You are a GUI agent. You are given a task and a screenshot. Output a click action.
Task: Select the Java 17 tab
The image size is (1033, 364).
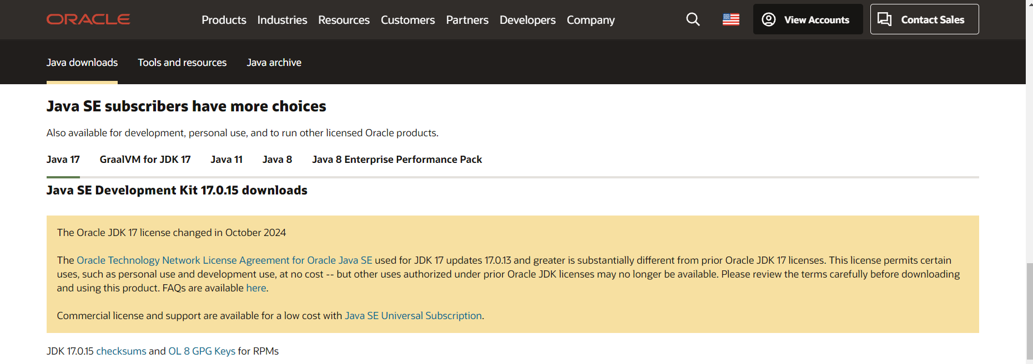[x=63, y=160]
